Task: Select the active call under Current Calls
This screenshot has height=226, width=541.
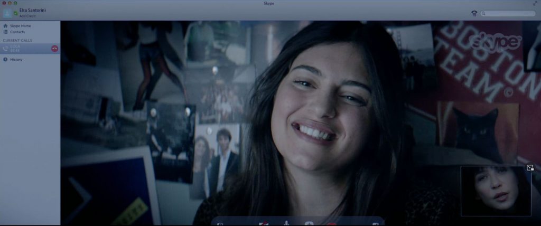Action: point(26,49)
